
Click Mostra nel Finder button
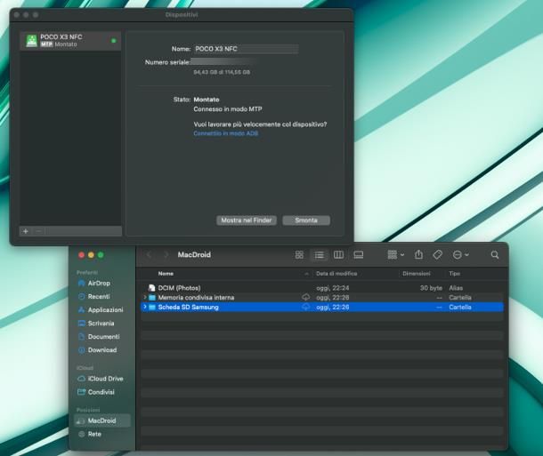click(x=247, y=220)
